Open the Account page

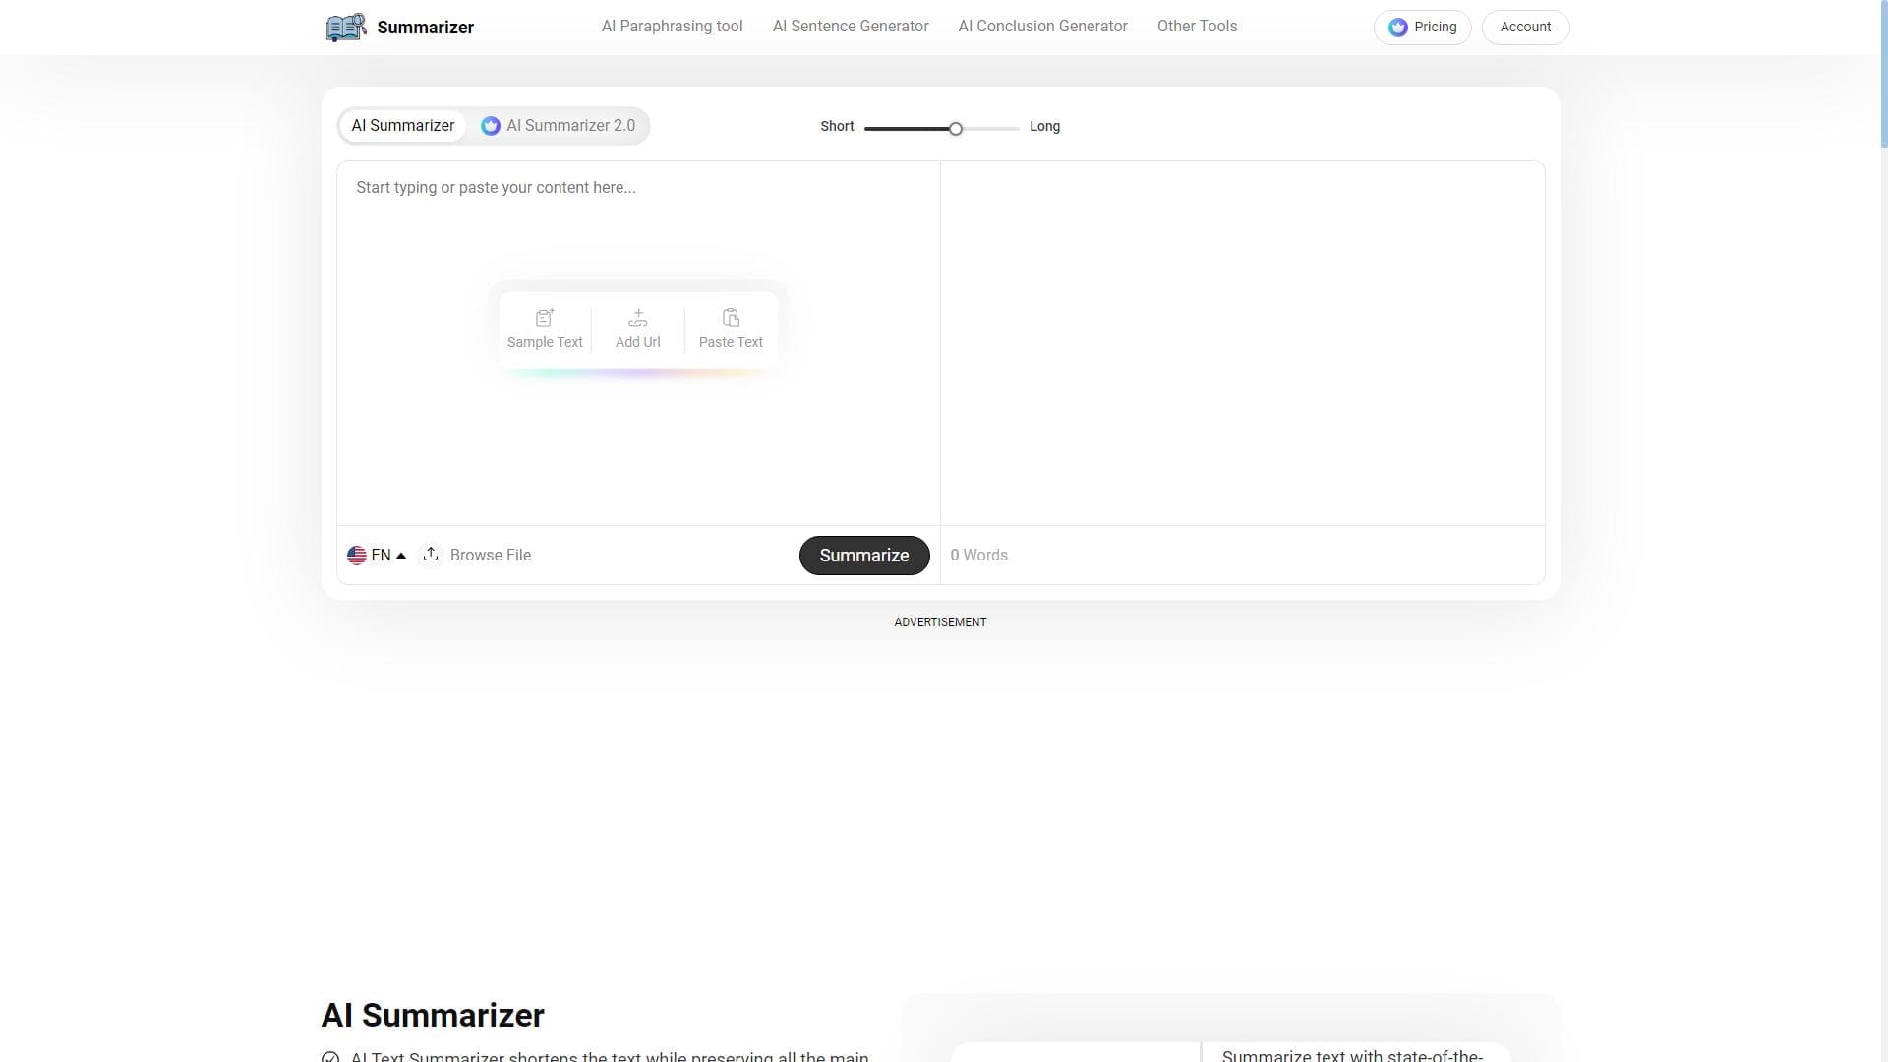pyautogui.click(x=1525, y=27)
